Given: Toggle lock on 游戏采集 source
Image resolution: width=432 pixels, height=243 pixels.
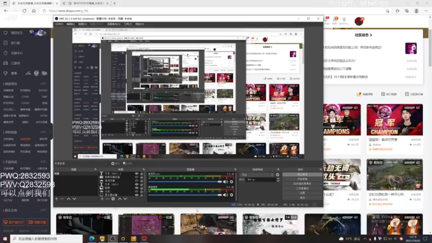Looking at the screenshot, I should (x=141, y=181).
